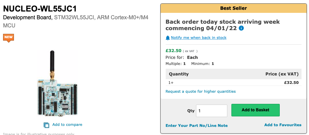Image resolution: width=309 pixels, height=135 pixels.
Task: Click the Best Seller banner
Action: (233, 8)
